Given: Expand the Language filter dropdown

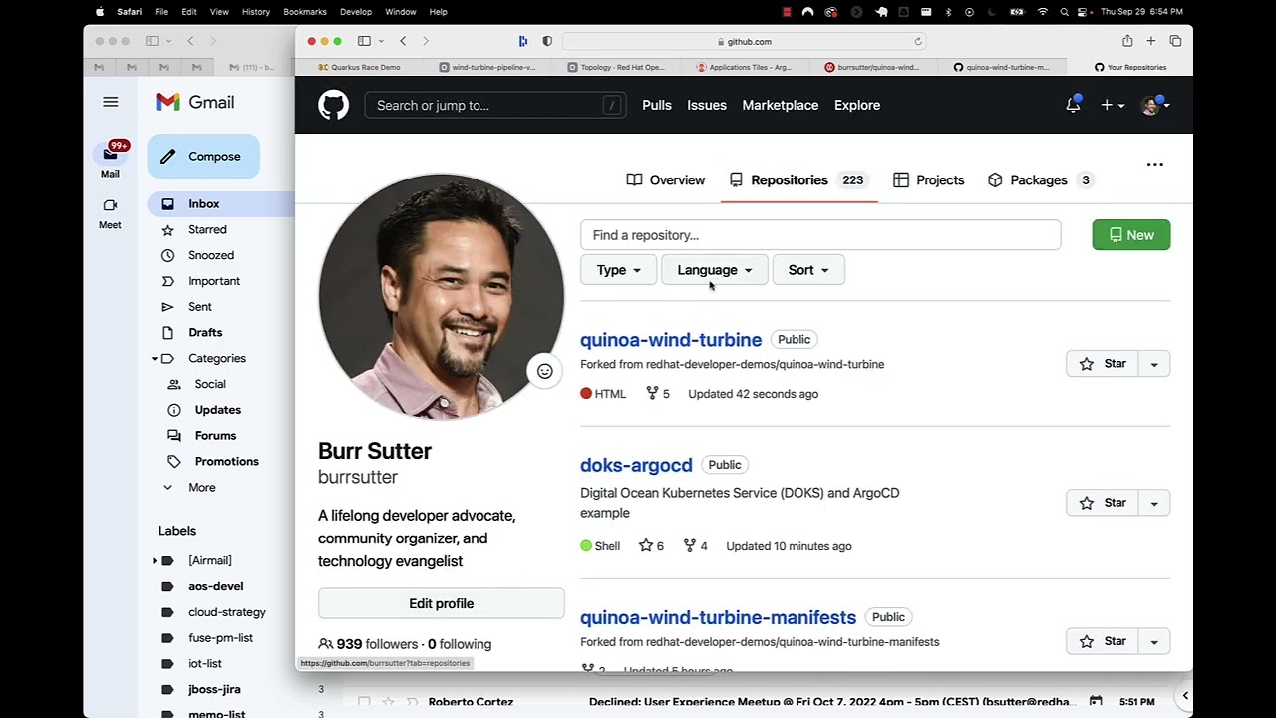Looking at the screenshot, I should click(x=714, y=270).
